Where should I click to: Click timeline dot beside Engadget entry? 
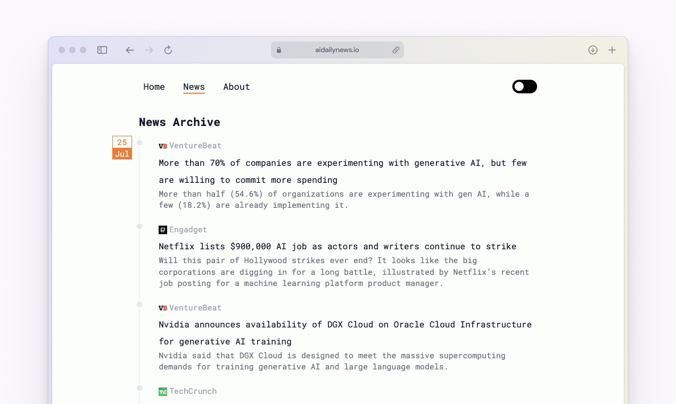coord(139,226)
